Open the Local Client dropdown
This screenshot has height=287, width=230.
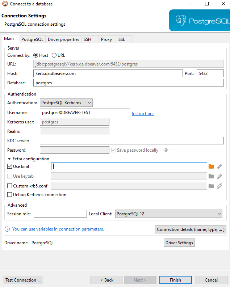click(x=169, y=214)
